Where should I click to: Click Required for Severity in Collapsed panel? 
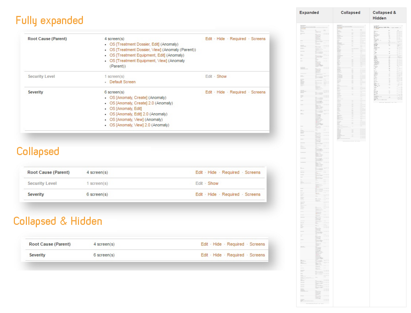pos(231,194)
